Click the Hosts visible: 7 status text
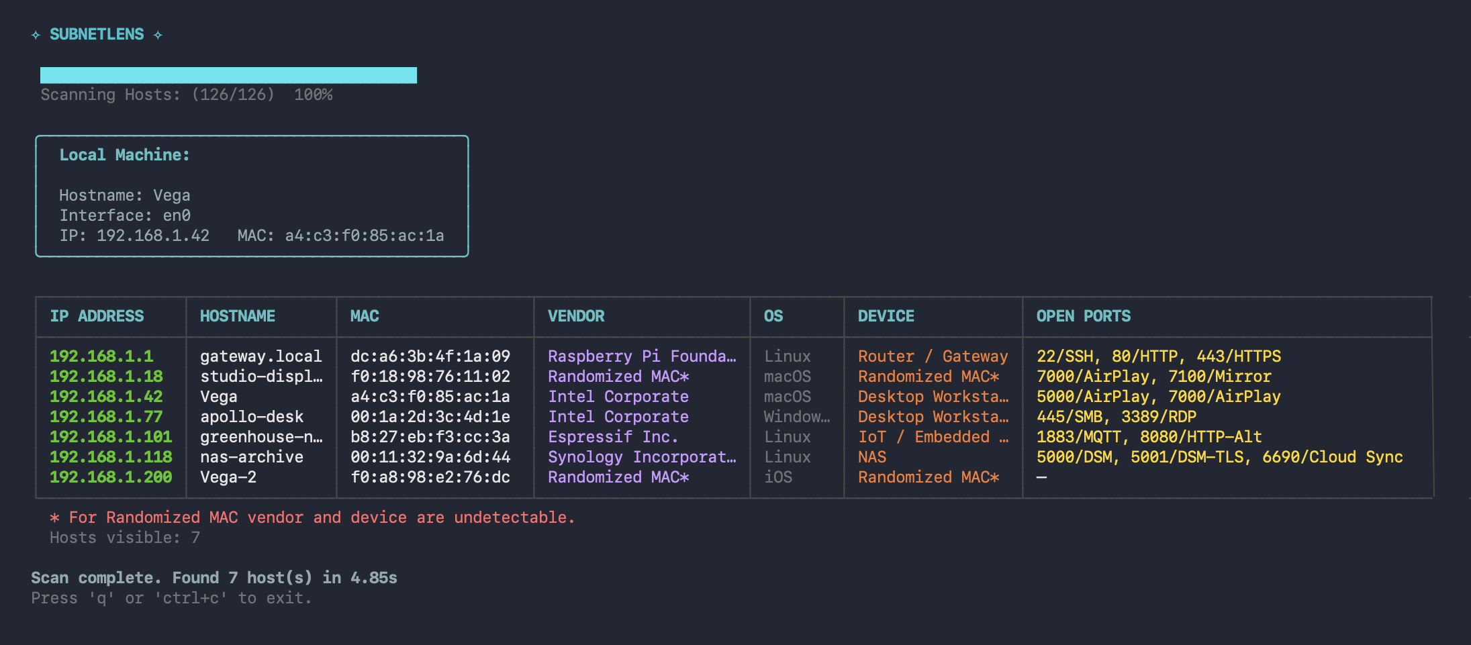 pos(124,538)
